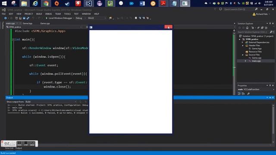Screen dimensions: 276x155
Task: Open the Toolbox side panel tab
Action: pos(3,25)
